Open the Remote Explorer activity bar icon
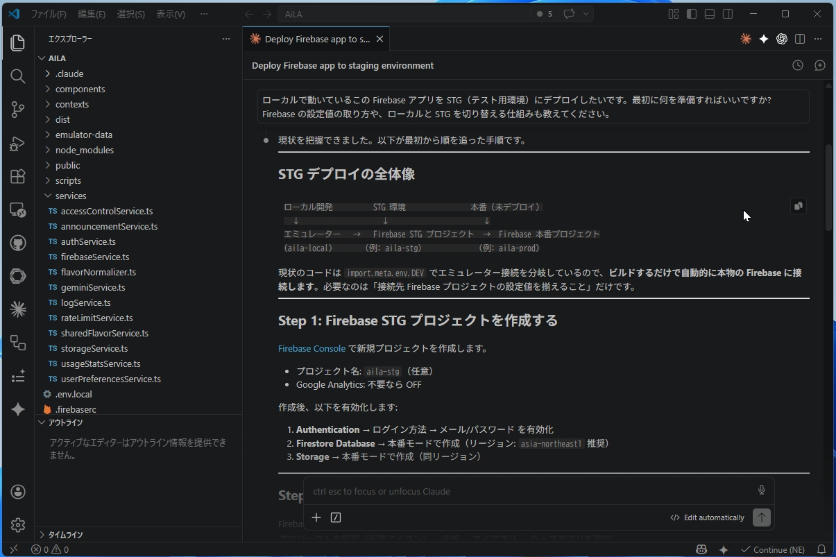Screen dimensions: 836x557 [18, 209]
